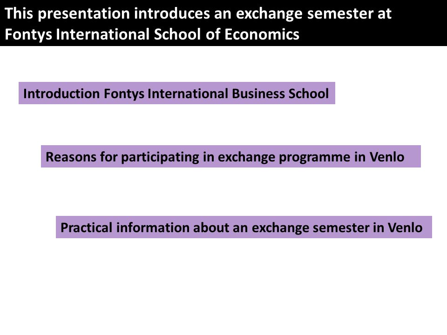447x335 pixels.
Task: Click the black slide title banner
Action: coord(223,23)
